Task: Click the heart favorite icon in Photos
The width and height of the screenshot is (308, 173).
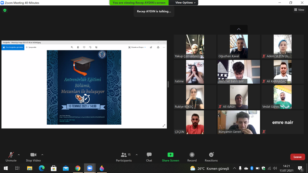Action: tap(84, 47)
